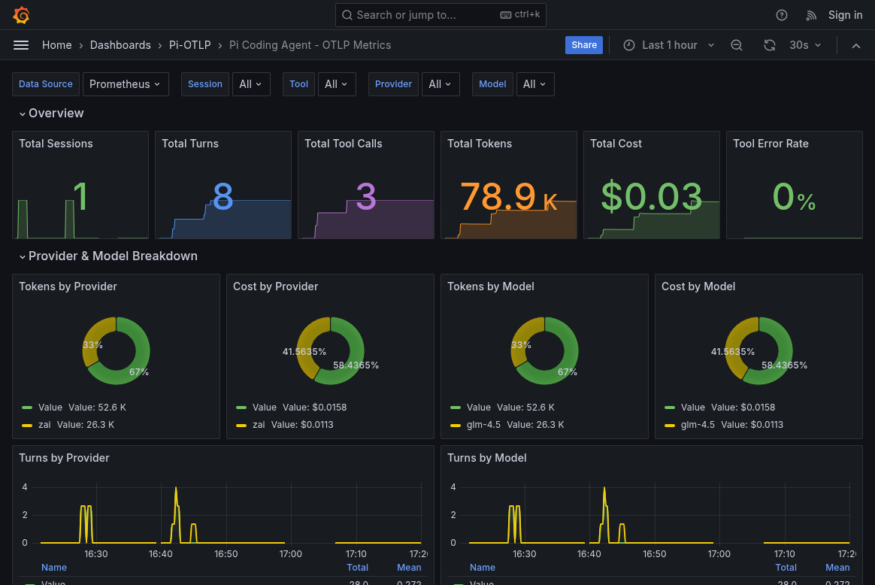
Task: Collapse the Provider & Model Breakdown row
Action: point(108,256)
